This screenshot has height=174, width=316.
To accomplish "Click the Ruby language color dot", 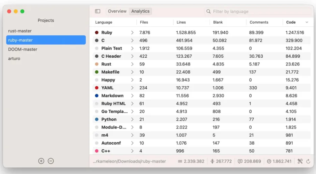I will 97,32.
